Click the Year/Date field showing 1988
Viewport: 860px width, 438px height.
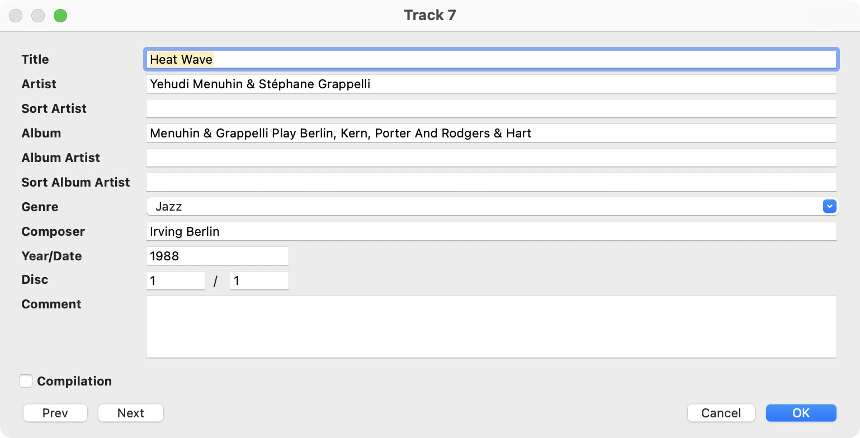tap(218, 256)
